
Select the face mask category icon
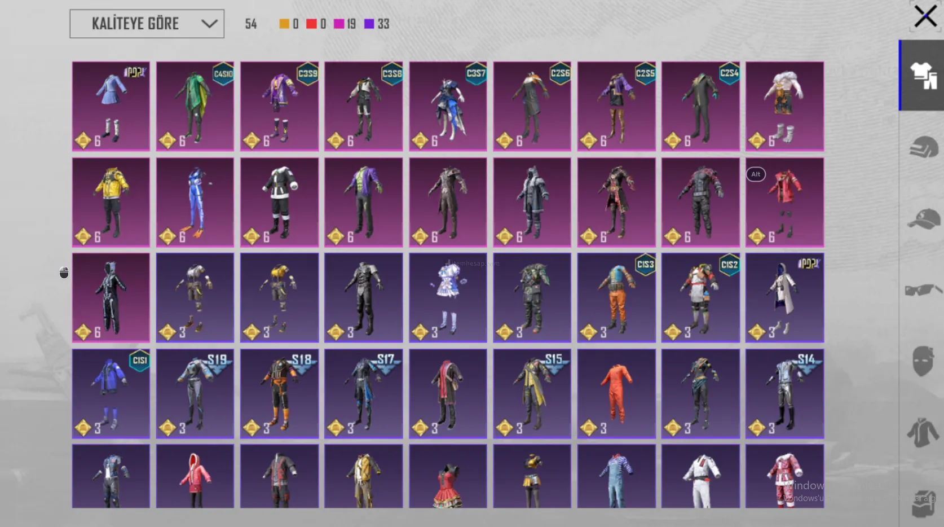coord(923,361)
